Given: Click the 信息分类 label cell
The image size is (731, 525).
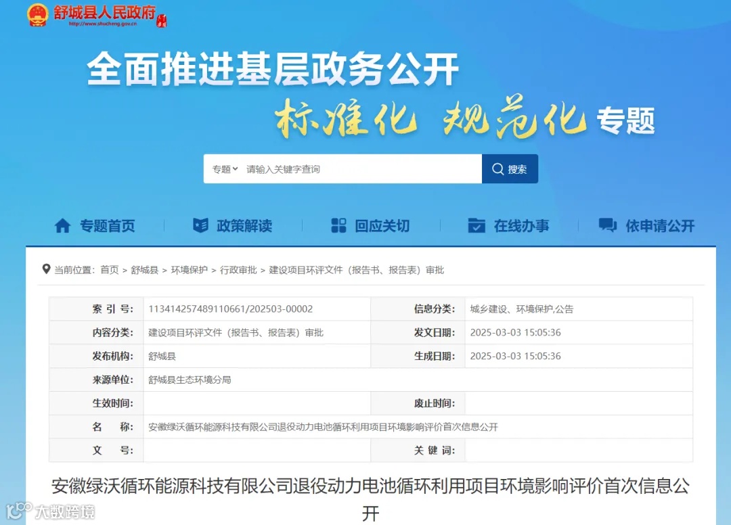Looking at the screenshot, I should 418,309.
